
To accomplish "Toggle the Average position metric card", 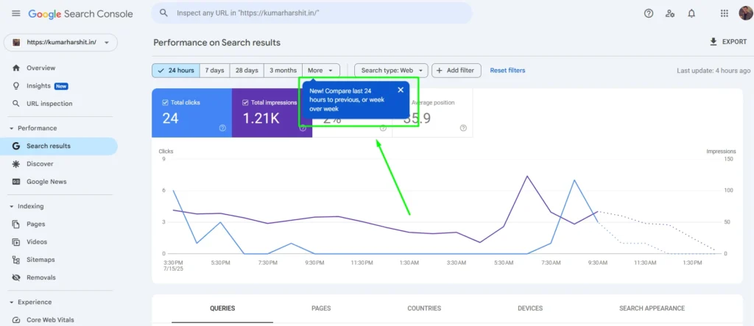I will pyautogui.click(x=432, y=113).
